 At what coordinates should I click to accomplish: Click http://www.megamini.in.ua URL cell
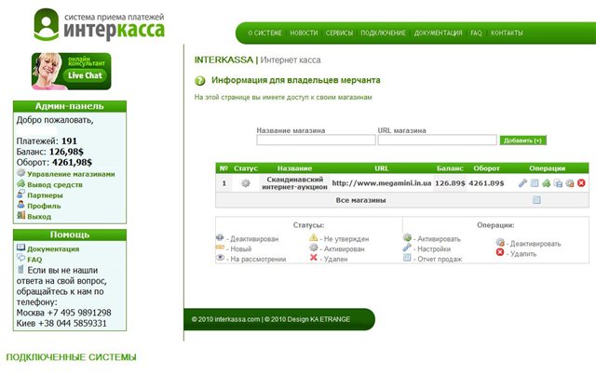point(382,183)
